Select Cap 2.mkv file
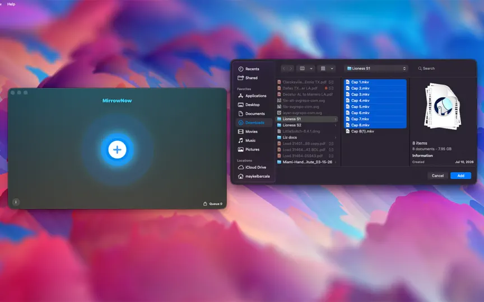The image size is (484, 302). 375,88
